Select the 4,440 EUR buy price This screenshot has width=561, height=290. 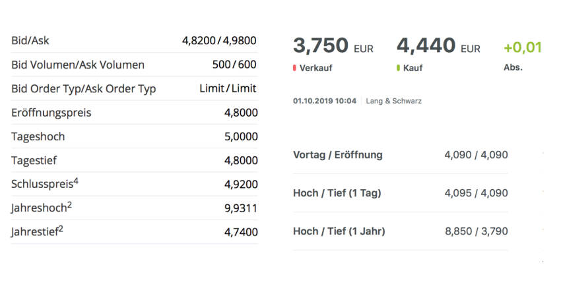[x=426, y=46]
